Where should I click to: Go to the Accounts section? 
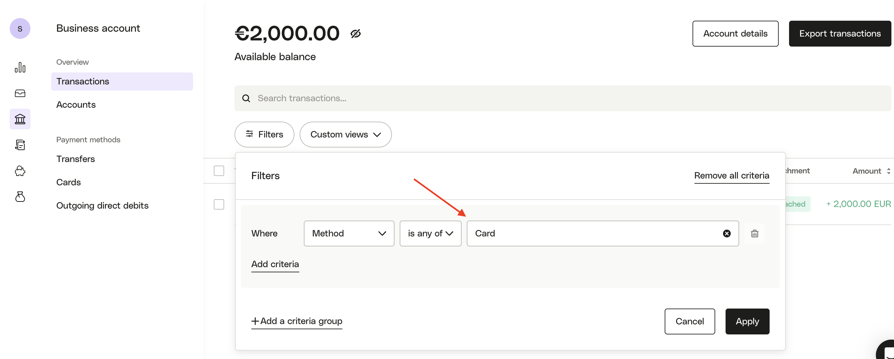(x=76, y=104)
